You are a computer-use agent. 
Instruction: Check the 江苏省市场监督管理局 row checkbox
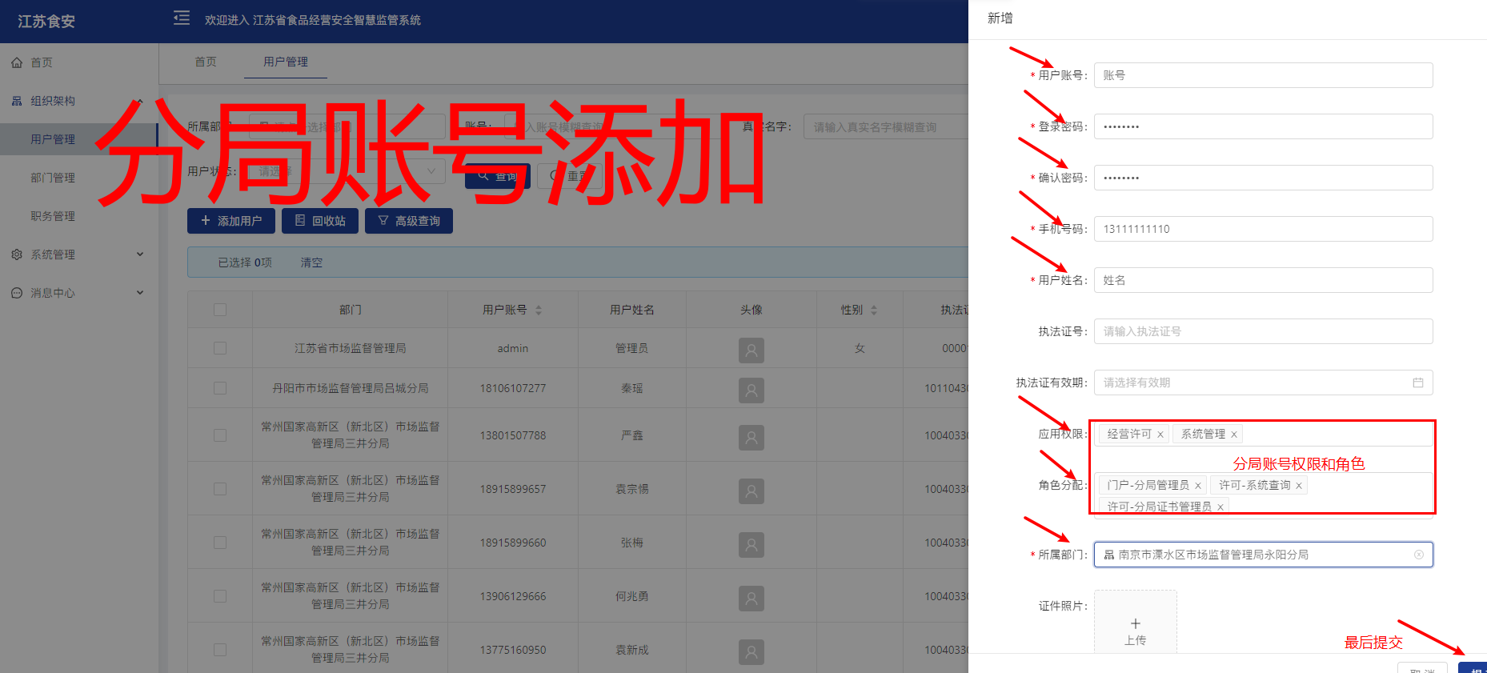pyautogui.click(x=220, y=348)
